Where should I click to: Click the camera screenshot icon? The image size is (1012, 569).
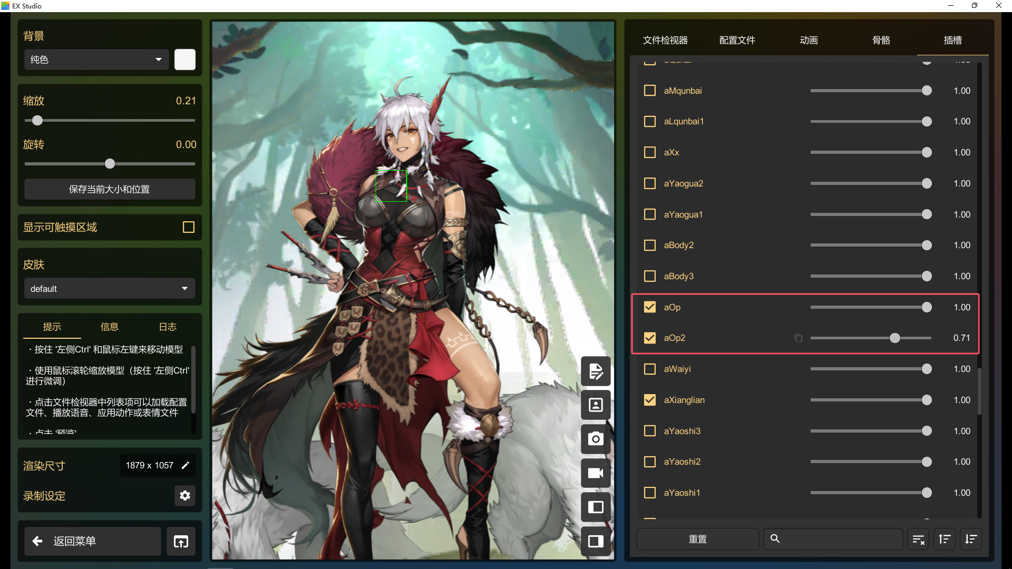tap(596, 439)
